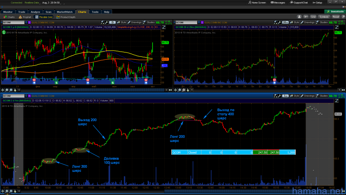Click the Symbols button
Viewport: 346px width, 195px height.
pyautogui.click(x=324, y=17)
